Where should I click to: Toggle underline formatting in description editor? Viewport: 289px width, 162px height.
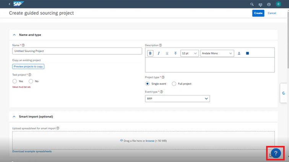tap(167, 53)
